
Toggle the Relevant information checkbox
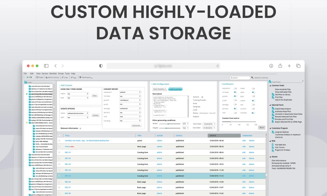tap(80, 128)
